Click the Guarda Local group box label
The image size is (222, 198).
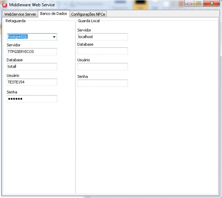point(89,21)
